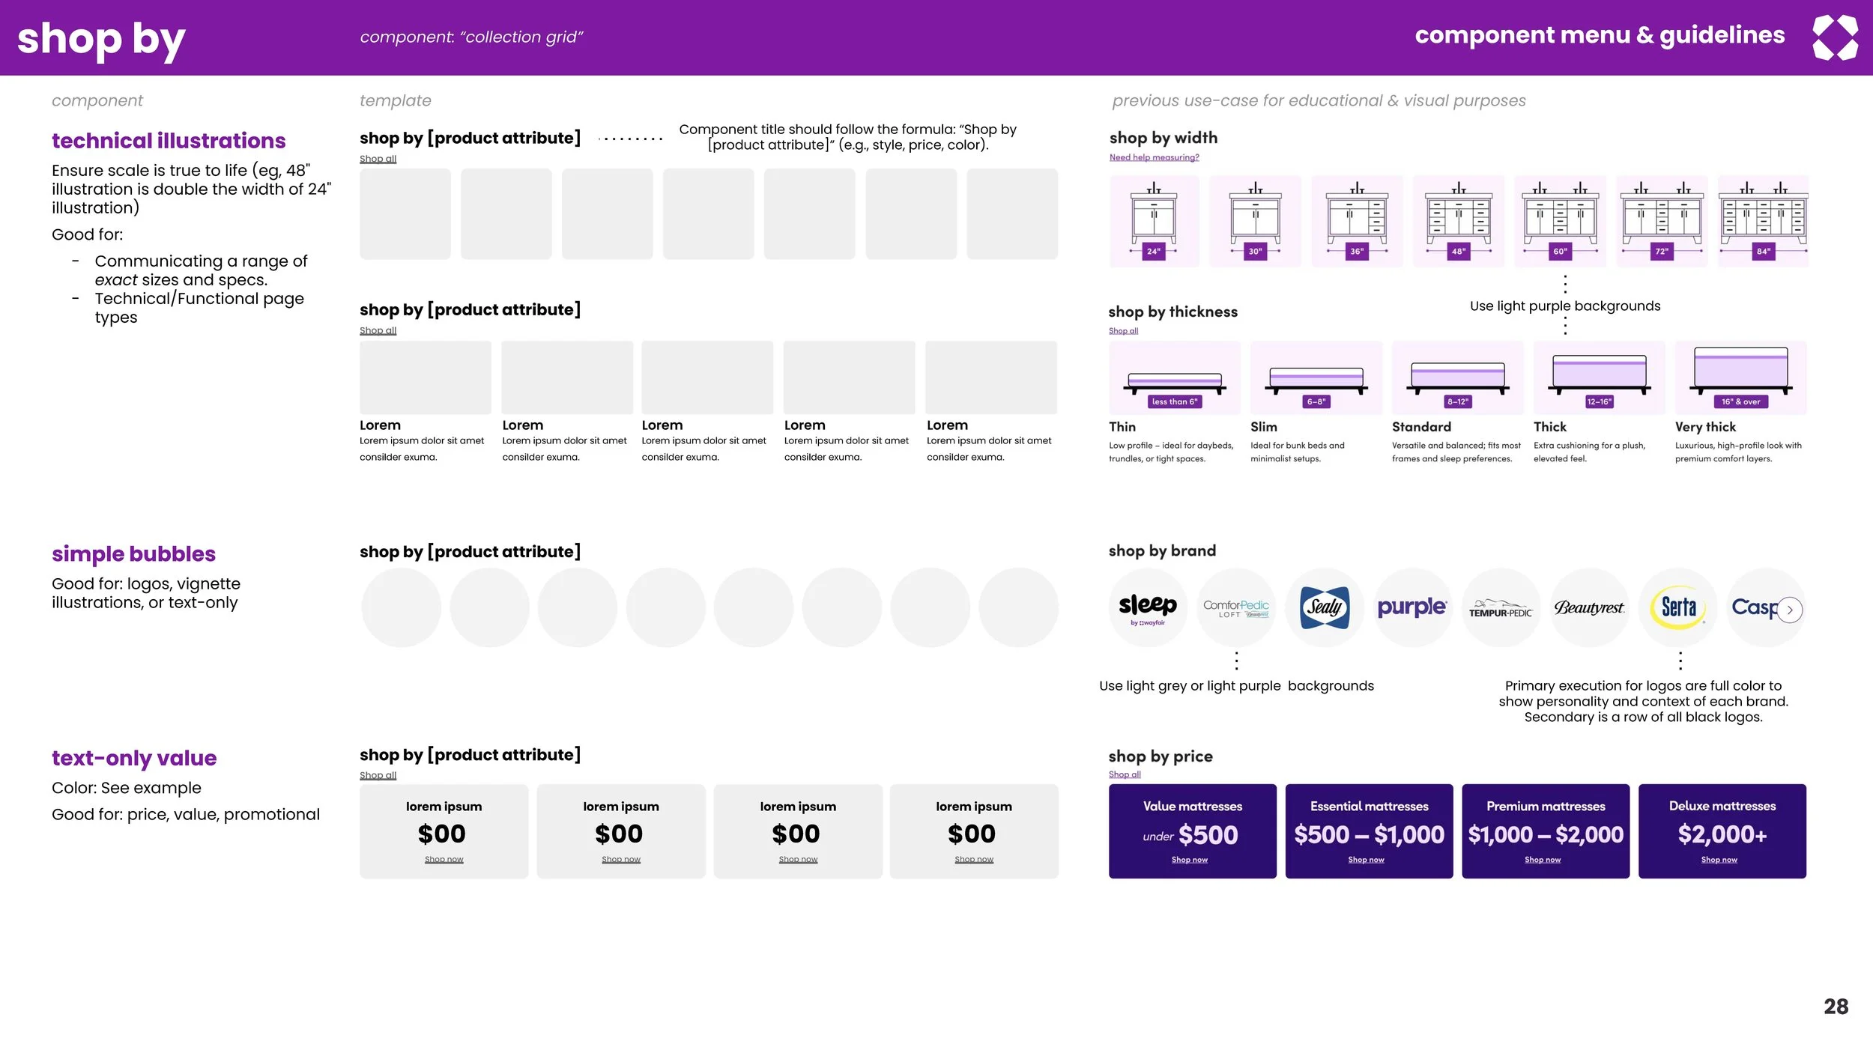The width and height of the screenshot is (1873, 1053).
Task: Click the Beautyrest brand logo
Action: pos(1589,607)
